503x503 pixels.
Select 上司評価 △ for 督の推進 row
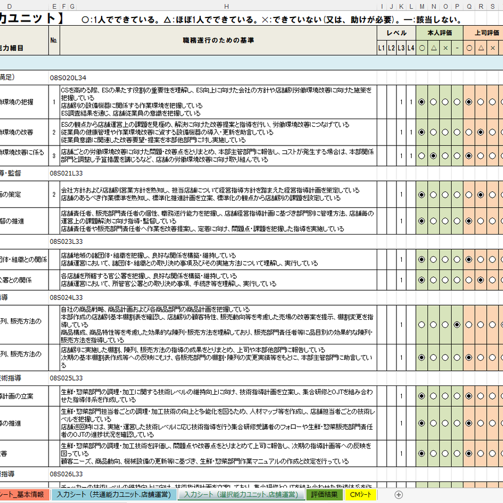pyautogui.click(x=481, y=221)
